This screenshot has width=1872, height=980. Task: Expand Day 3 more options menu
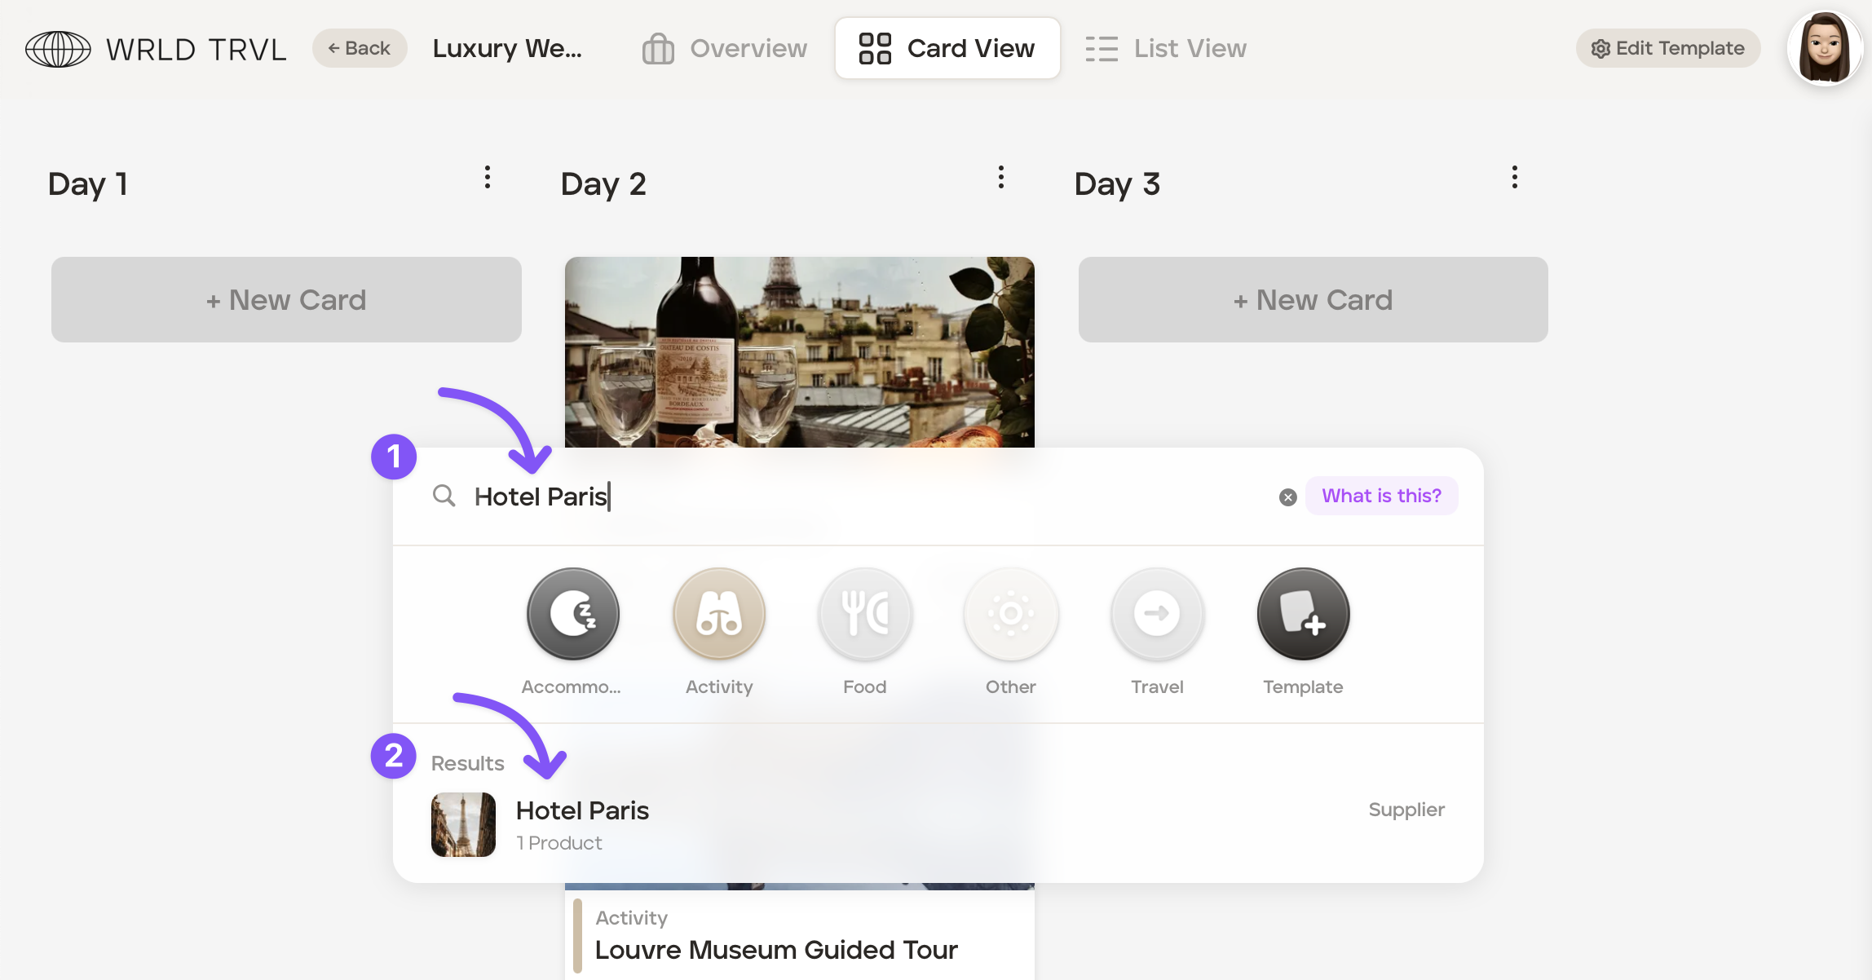[x=1515, y=178]
